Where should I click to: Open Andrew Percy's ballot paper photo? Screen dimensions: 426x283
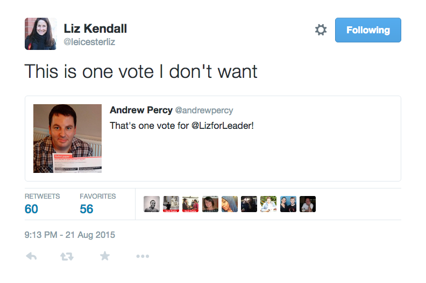click(67, 139)
